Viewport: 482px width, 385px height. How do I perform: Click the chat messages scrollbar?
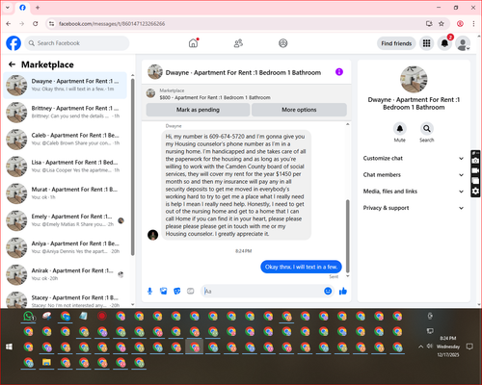coord(347,236)
